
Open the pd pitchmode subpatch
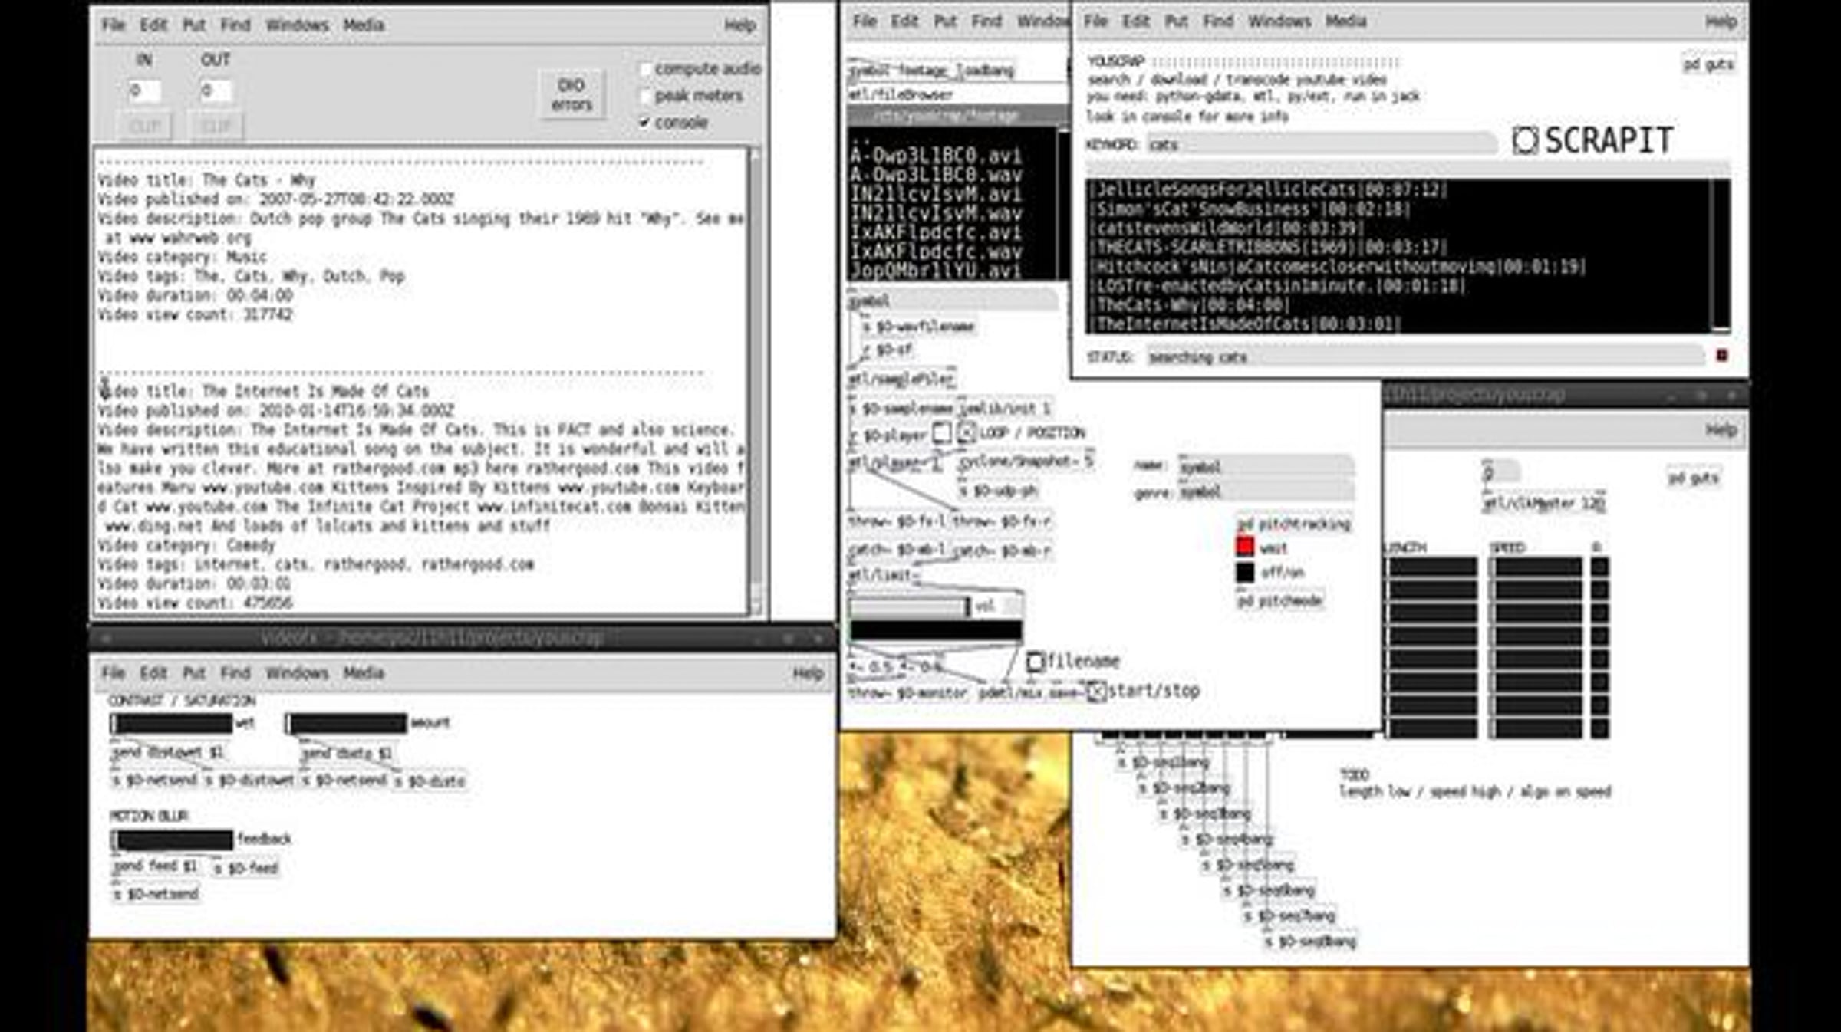tap(1279, 600)
